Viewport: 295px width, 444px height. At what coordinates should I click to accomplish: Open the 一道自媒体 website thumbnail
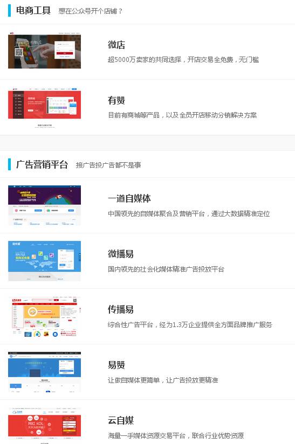44,205
